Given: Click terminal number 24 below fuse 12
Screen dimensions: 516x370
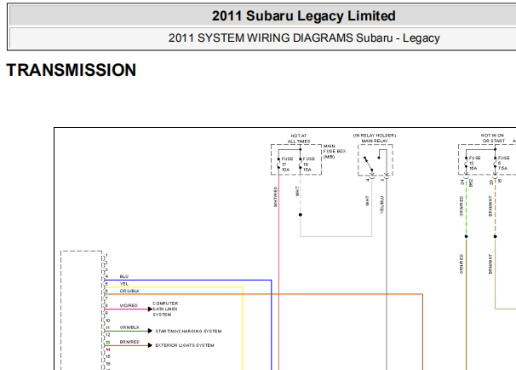Looking at the screenshot, I should [x=462, y=182].
